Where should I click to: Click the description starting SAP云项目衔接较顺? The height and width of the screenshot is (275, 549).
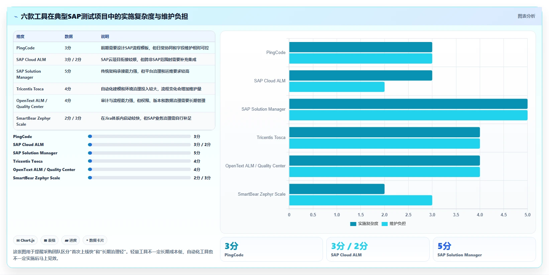[148, 60]
